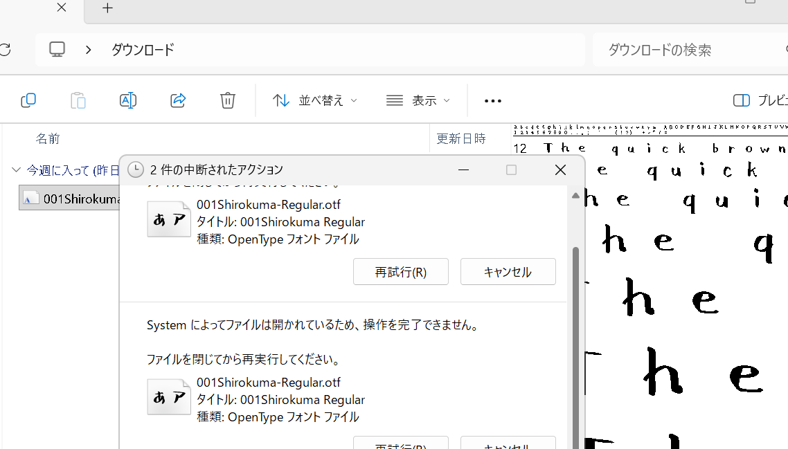
Task: Click the ダウンロードの検索 search field
Action: (x=686, y=50)
